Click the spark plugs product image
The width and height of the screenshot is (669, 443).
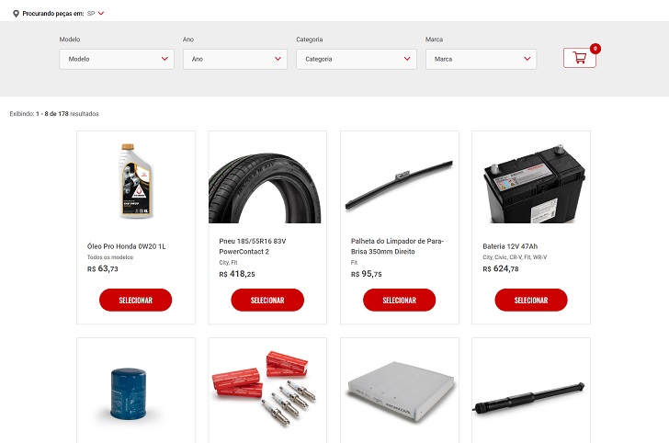coord(265,388)
